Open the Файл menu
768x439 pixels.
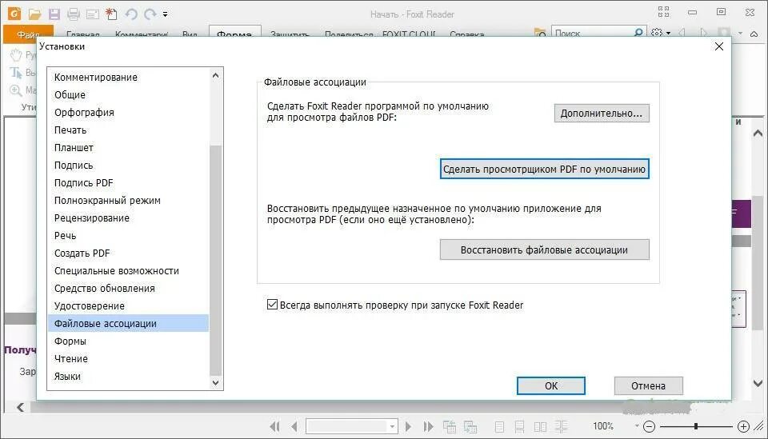[x=28, y=34]
